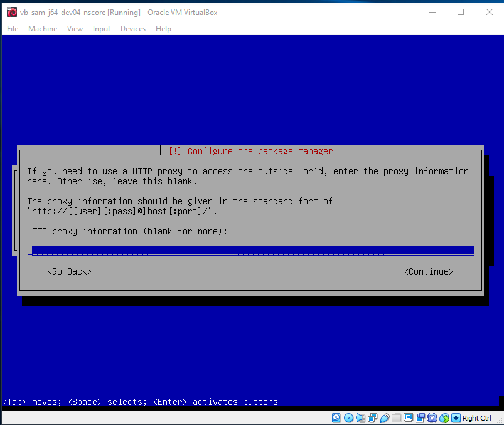Image resolution: width=504 pixels, height=425 pixels.
Task: Click the Go Back button
Action: tap(70, 271)
